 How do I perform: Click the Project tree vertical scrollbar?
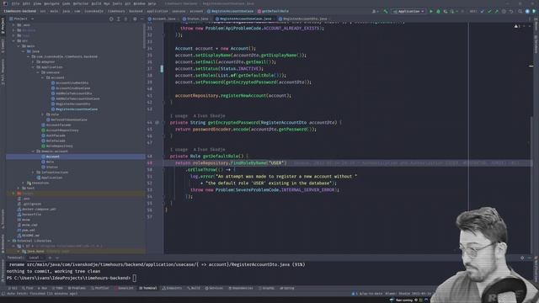tap(144, 36)
